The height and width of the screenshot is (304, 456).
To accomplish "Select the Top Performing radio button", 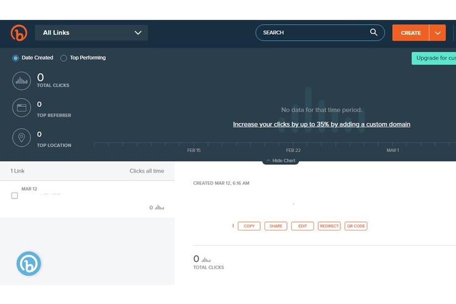I will pyautogui.click(x=64, y=58).
